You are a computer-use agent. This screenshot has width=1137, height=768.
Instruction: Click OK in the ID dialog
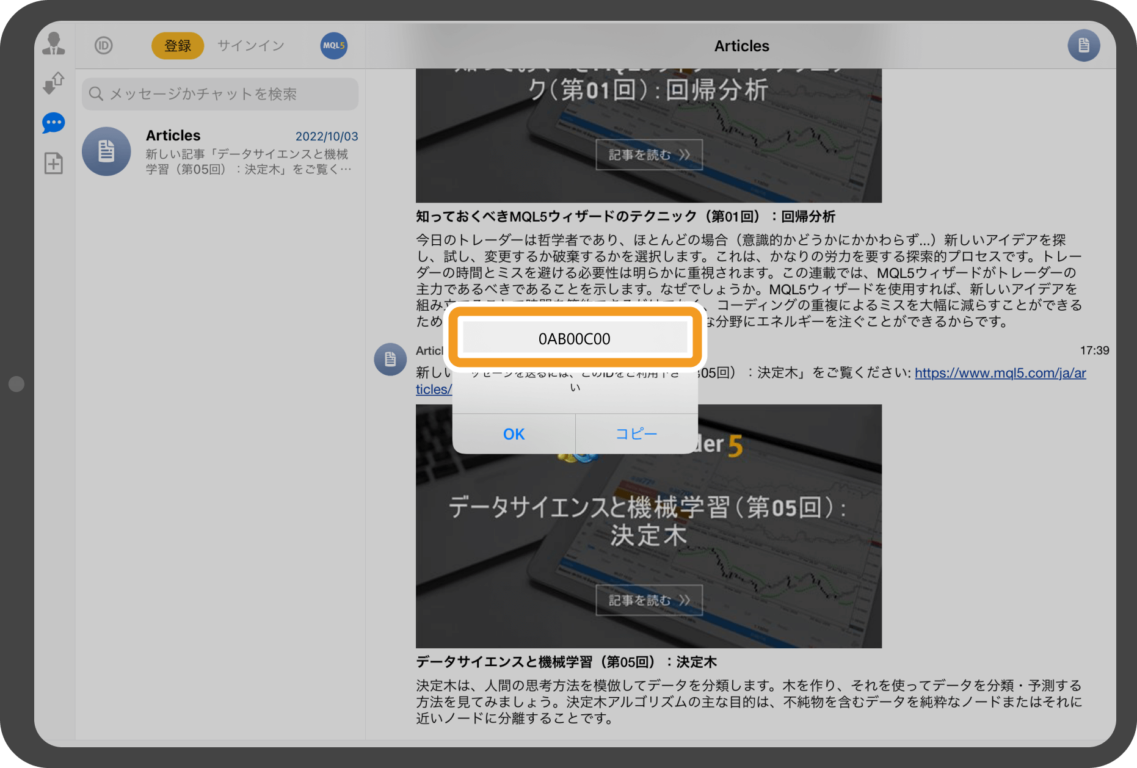pyautogui.click(x=514, y=433)
